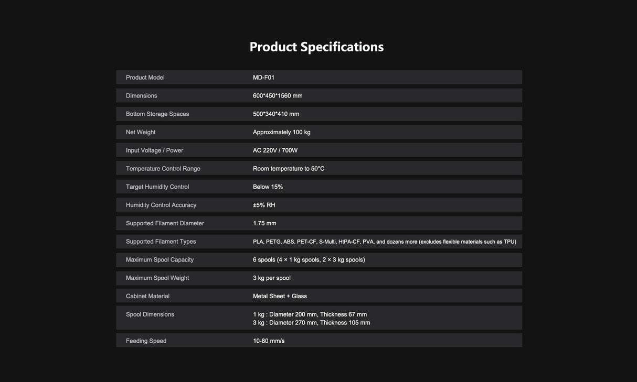This screenshot has height=382, width=637.
Task: Click the Room temperature to 50°C value
Action: point(289,169)
